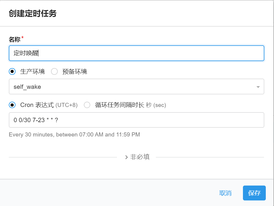Click the 循环任务间隔时长 秒 (sec) label

click(x=130, y=105)
